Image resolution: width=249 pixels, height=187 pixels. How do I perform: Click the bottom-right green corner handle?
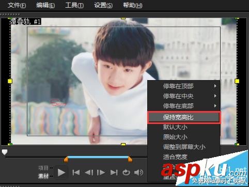point(237,144)
